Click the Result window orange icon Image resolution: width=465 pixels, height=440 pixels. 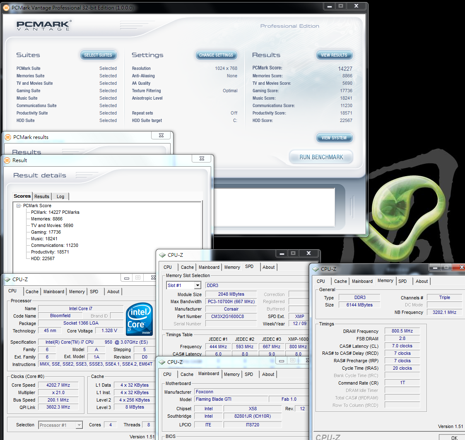coord(7,160)
